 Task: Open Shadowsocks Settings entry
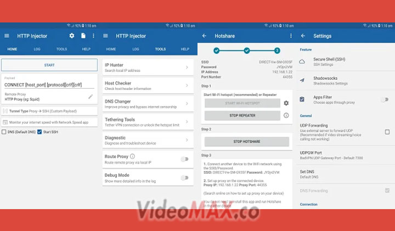click(346, 80)
